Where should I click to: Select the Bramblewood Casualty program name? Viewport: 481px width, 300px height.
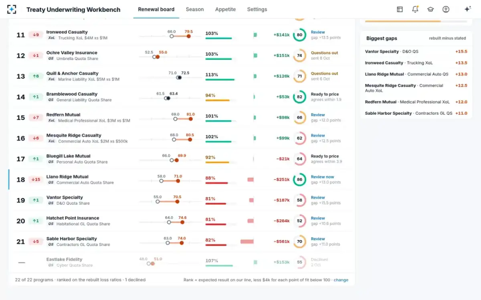point(72,94)
